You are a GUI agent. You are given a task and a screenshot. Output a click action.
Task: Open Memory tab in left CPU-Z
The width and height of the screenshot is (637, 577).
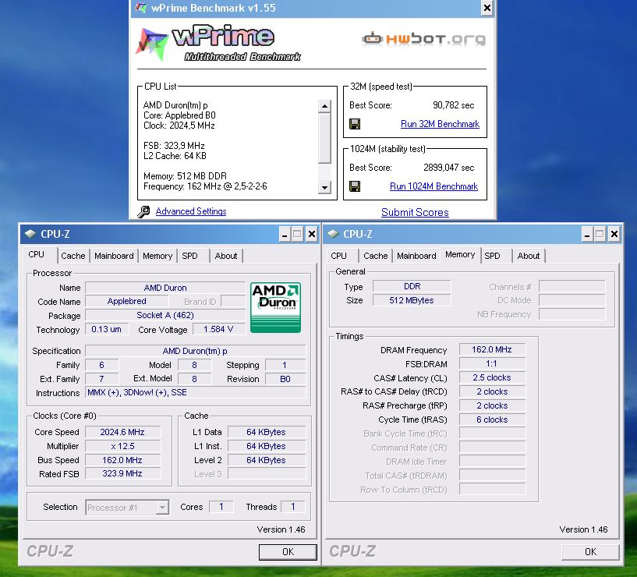pyautogui.click(x=157, y=256)
